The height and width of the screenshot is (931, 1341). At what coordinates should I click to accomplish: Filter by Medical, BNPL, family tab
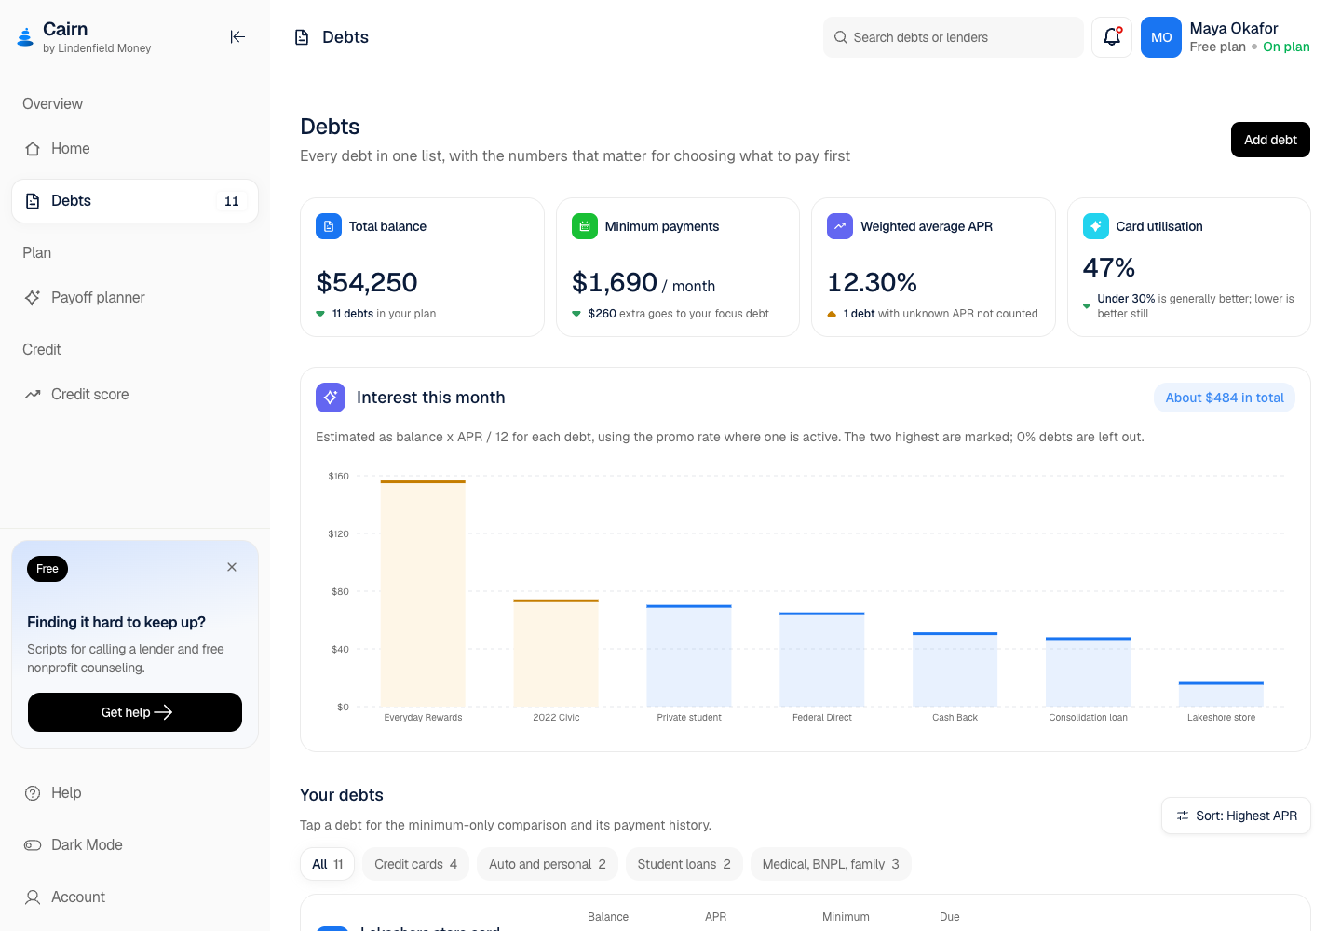point(831,864)
